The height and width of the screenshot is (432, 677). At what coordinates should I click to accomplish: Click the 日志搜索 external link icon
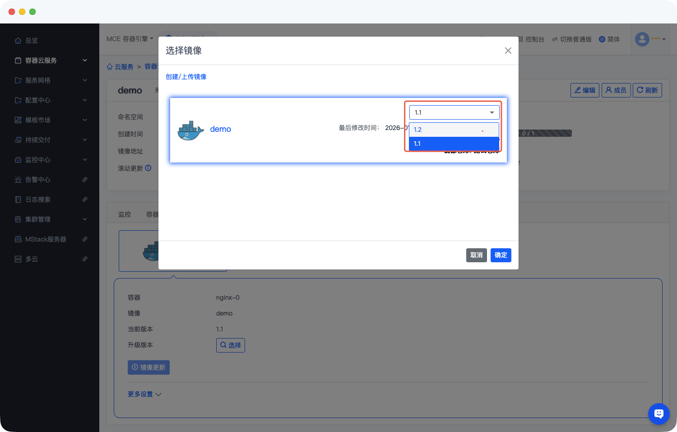click(x=85, y=200)
